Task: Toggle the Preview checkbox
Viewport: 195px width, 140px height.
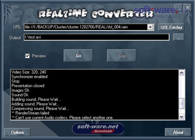Action: (x=27, y=56)
